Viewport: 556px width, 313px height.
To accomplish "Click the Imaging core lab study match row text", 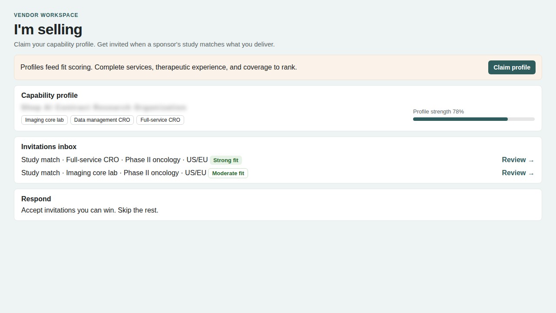I will [114, 173].
